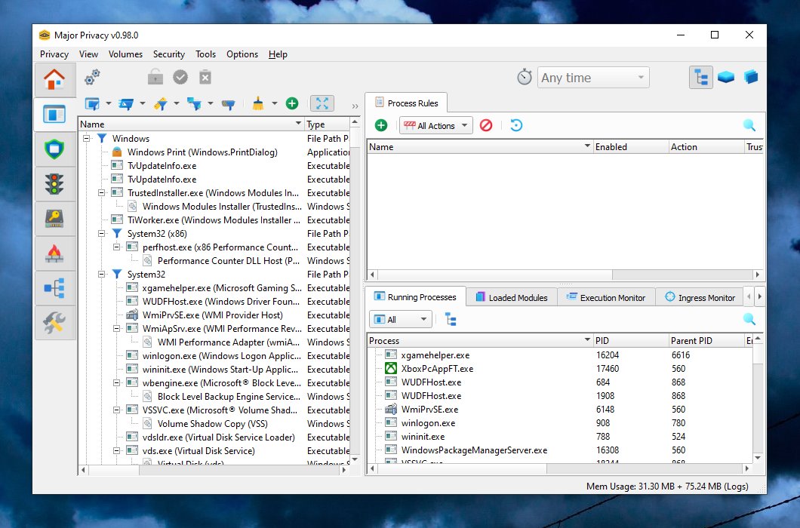Click the twin gears toolbar icon
The width and height of the screenshot is (800, 528).
click(x=92, y=78)
